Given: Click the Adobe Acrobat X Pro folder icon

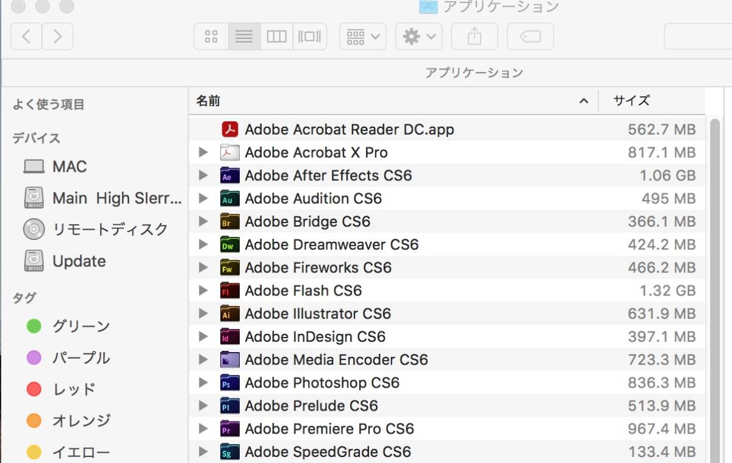Looking at the screenshot, I should pyautogui.click(x=229, y=152).
